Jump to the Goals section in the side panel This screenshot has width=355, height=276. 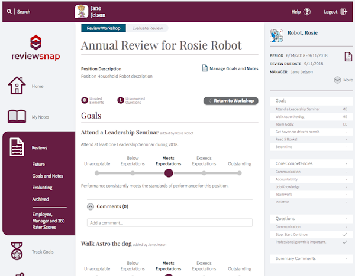coord(311,101)
